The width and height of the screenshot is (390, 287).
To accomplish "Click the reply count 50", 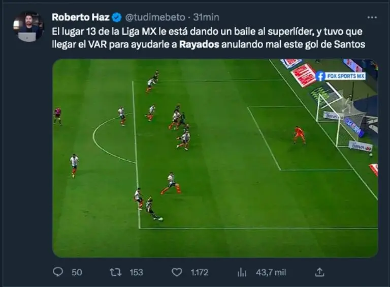I will tap(77, 272).
